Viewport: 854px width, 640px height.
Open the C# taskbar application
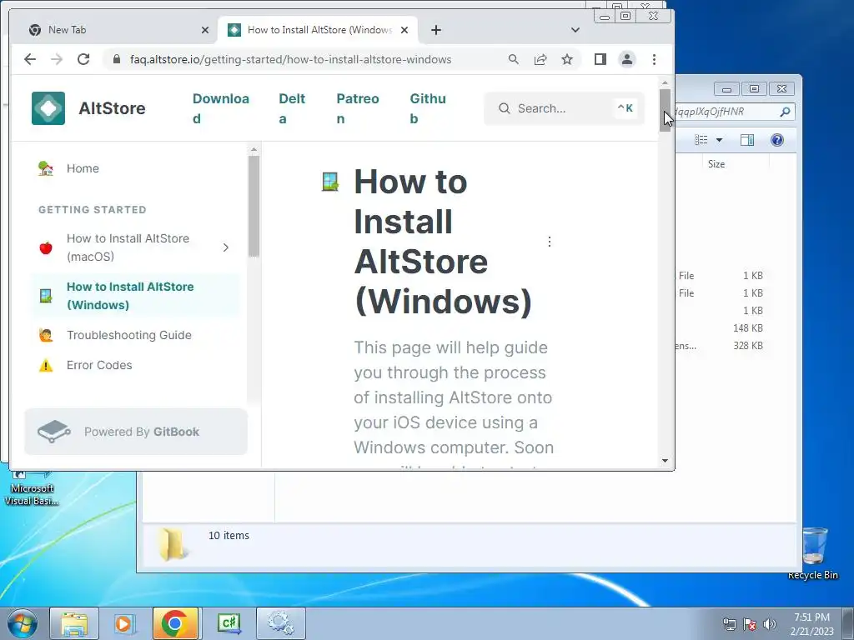click(x=229, y=623)
